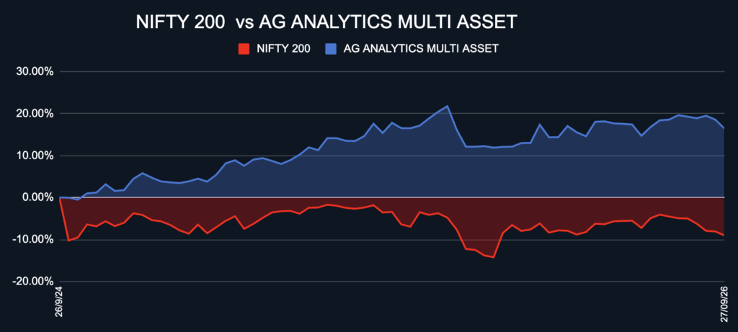Click the blue line's highest peak
738x332 pixels.
tap(447, 106)
